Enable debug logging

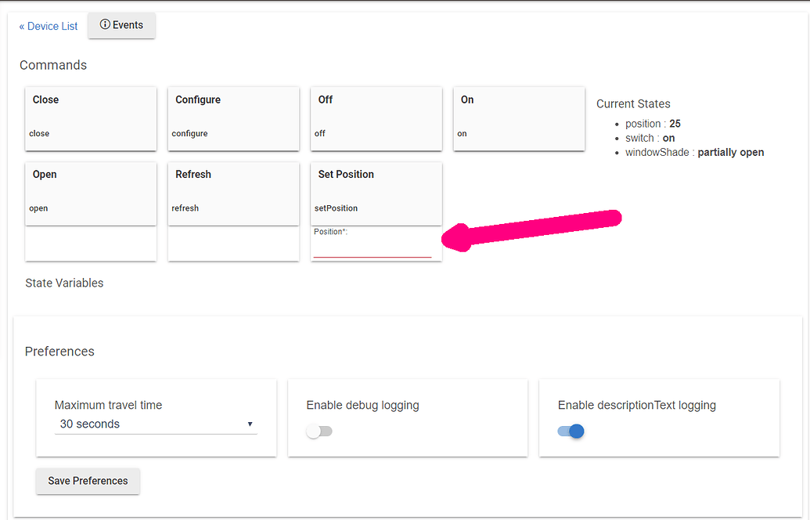pos(319,431)
